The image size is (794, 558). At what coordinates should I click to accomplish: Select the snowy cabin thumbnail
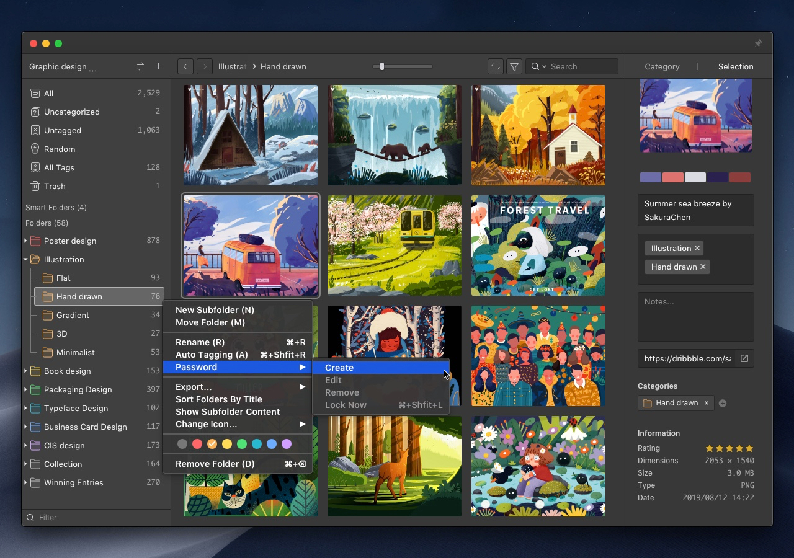[251, 135]
